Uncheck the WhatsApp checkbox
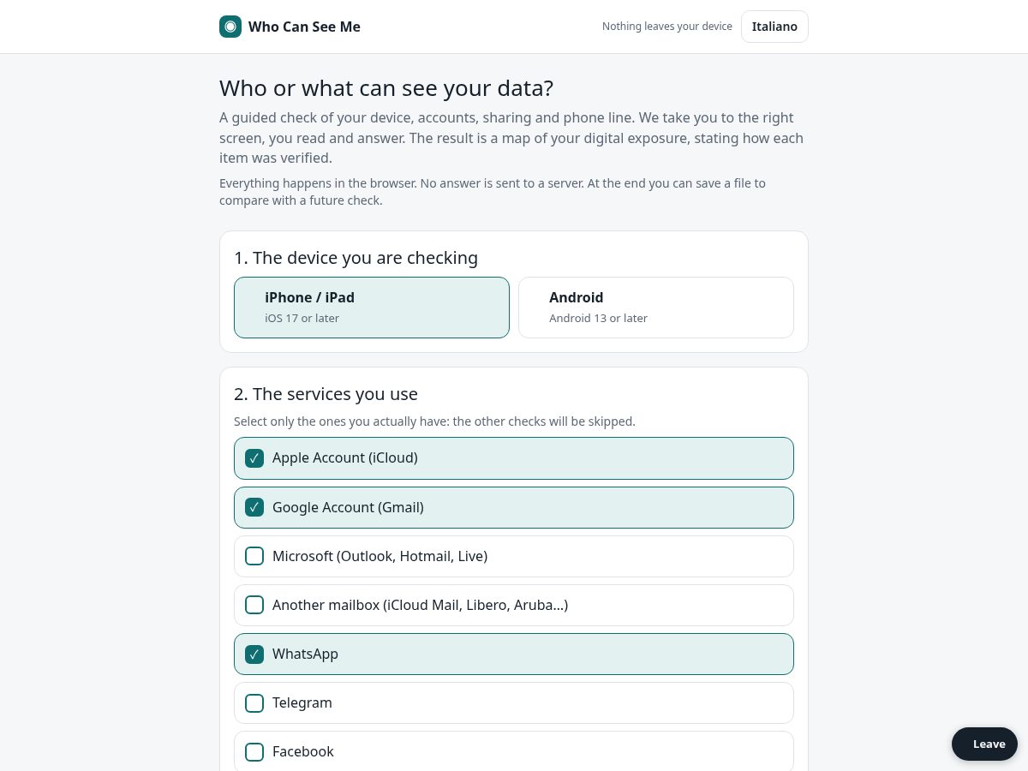Viewport: 1028px width, 771px height. tap(254, 654)
